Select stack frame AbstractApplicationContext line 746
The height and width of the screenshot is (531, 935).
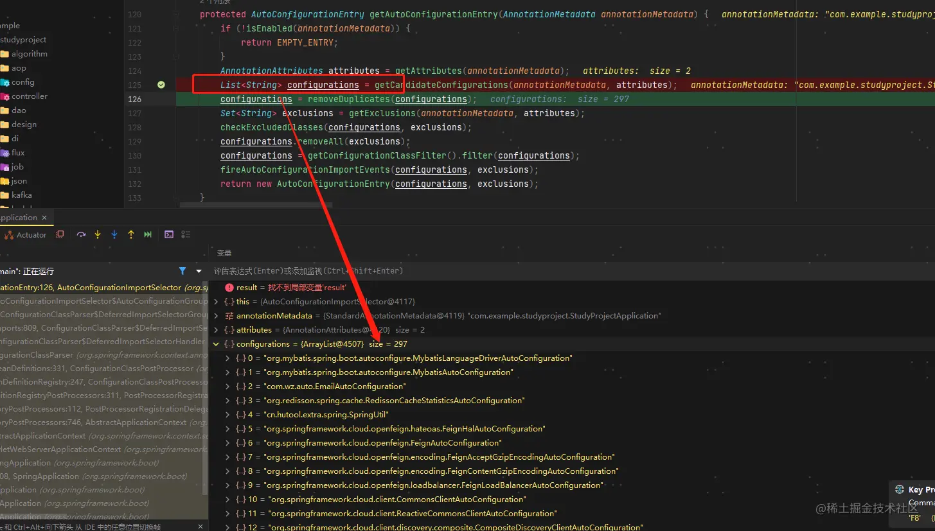coord(103,422)
